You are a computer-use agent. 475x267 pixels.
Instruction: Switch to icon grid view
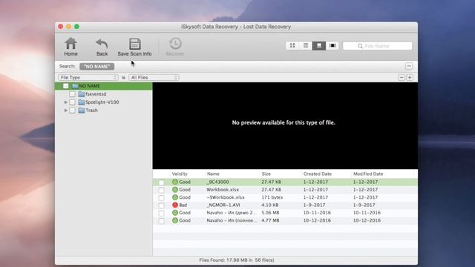pos(292,46)
